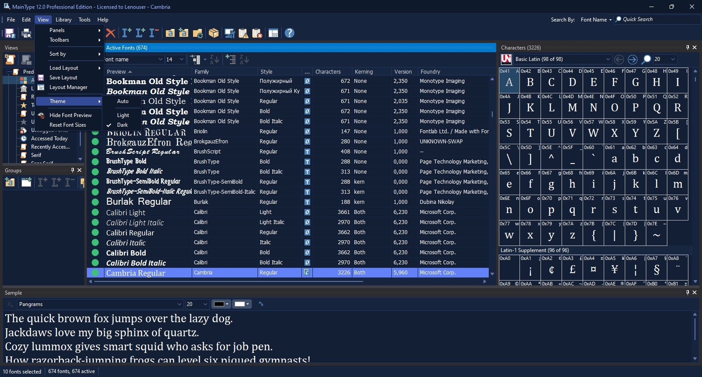Collapse the Predefined views tree node
The height and width of the screenshot is (377, 702).
coord(9,71)
